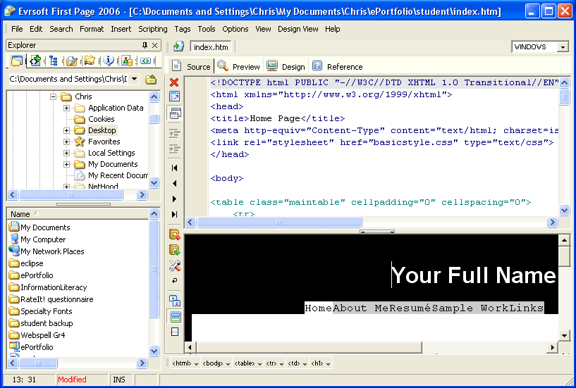Open the green arrow document icon beside index.htm
The width and height of the screenshot is (576, 388).
point(178,46)
